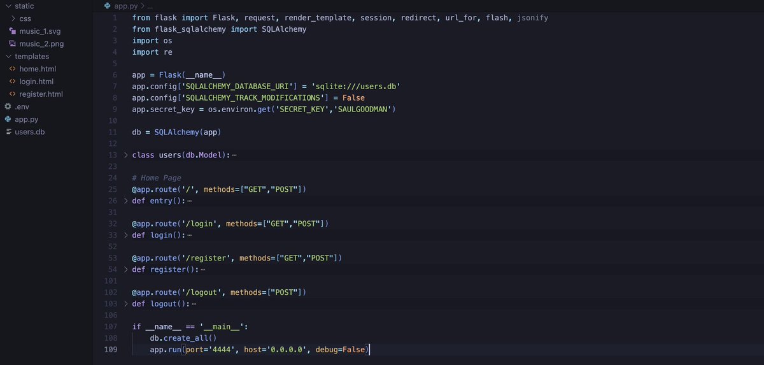The width and height of the screenshot is (764, 365).
Task: Click port='4444' in app.run
Action: (x=212, y=350)
